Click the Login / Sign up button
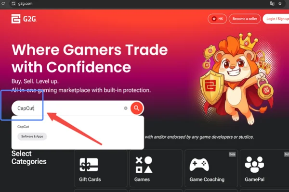This screenshot has width=289, height=192. (276, 19)
